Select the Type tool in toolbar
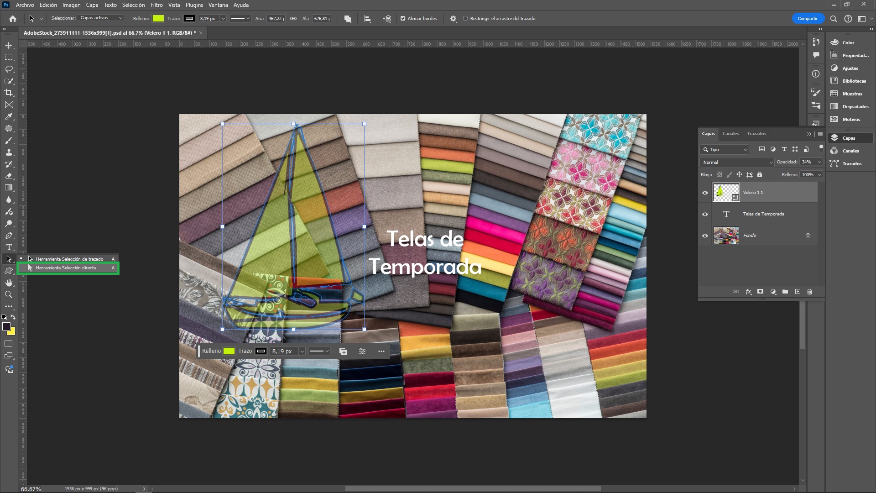 coord(8,247)
